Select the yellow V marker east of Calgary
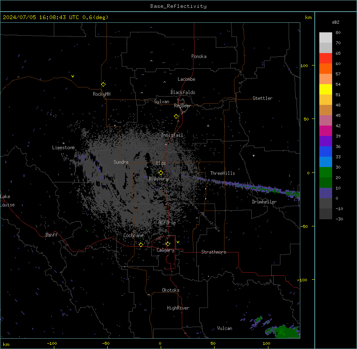 (178, 242)
